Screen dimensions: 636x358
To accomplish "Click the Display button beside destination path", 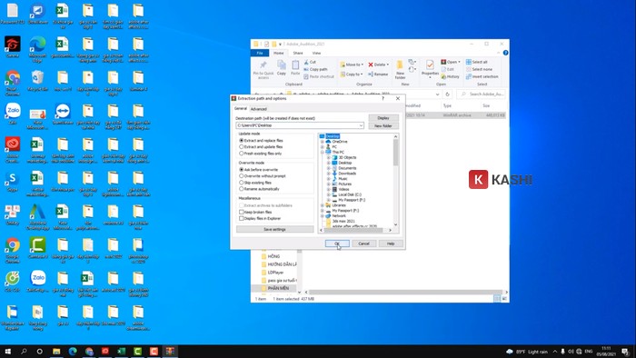I will [383, 118].
